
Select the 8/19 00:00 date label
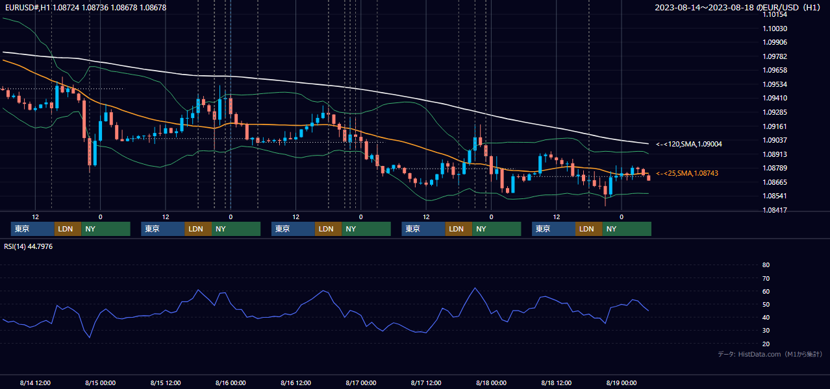(622, 383)
